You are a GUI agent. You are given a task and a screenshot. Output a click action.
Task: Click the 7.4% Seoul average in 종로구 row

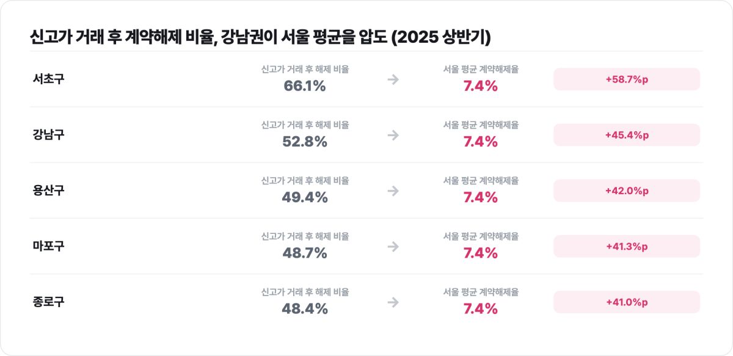point(481,309)
